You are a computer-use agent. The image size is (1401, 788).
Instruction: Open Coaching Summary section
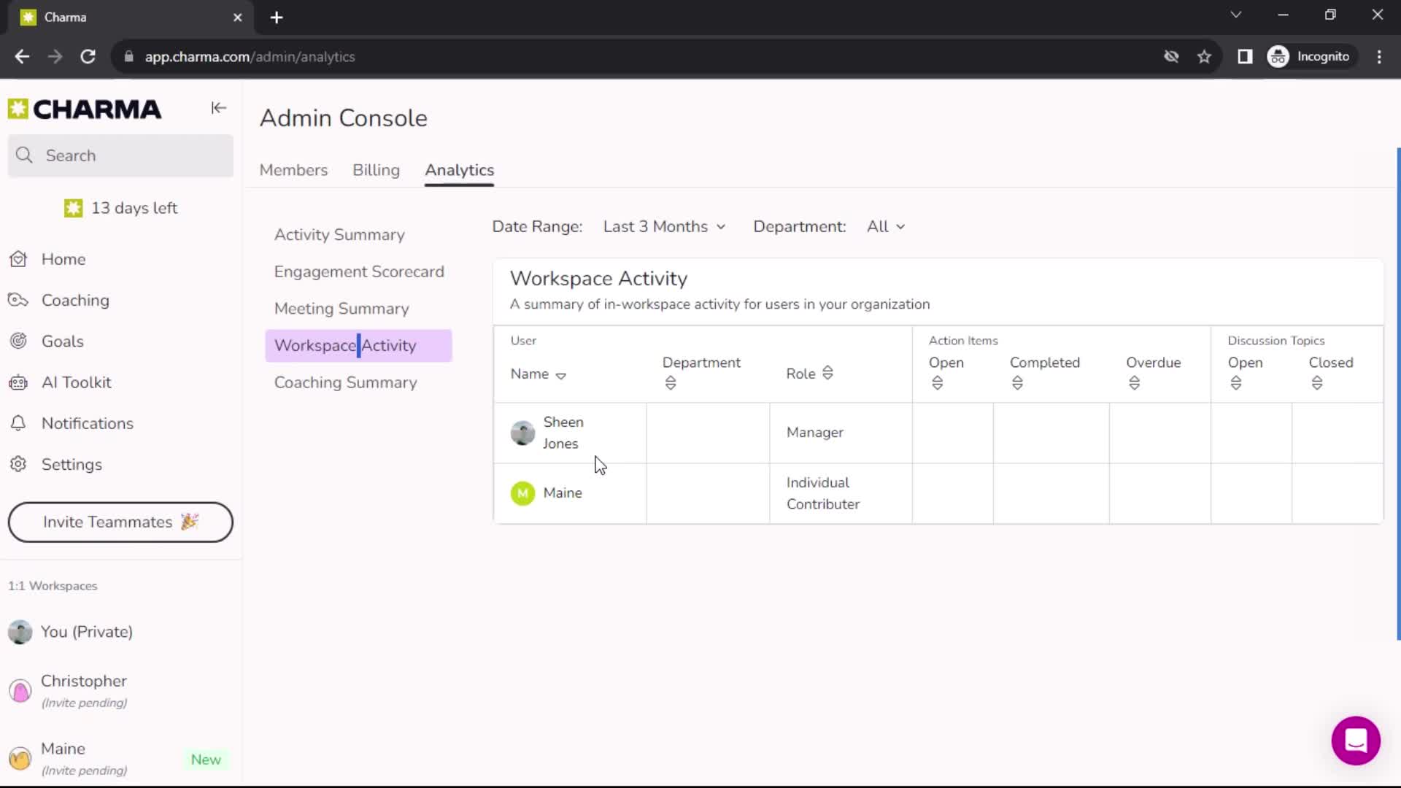(x=344, y=382)
